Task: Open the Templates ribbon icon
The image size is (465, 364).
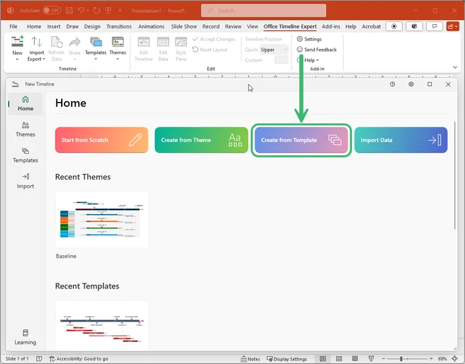Action: click(96, 47)
